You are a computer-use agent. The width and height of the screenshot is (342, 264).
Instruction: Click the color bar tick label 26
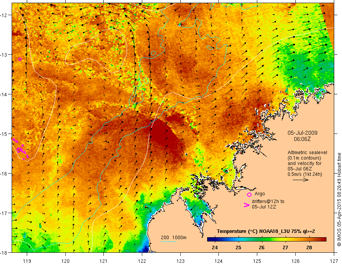262,247
